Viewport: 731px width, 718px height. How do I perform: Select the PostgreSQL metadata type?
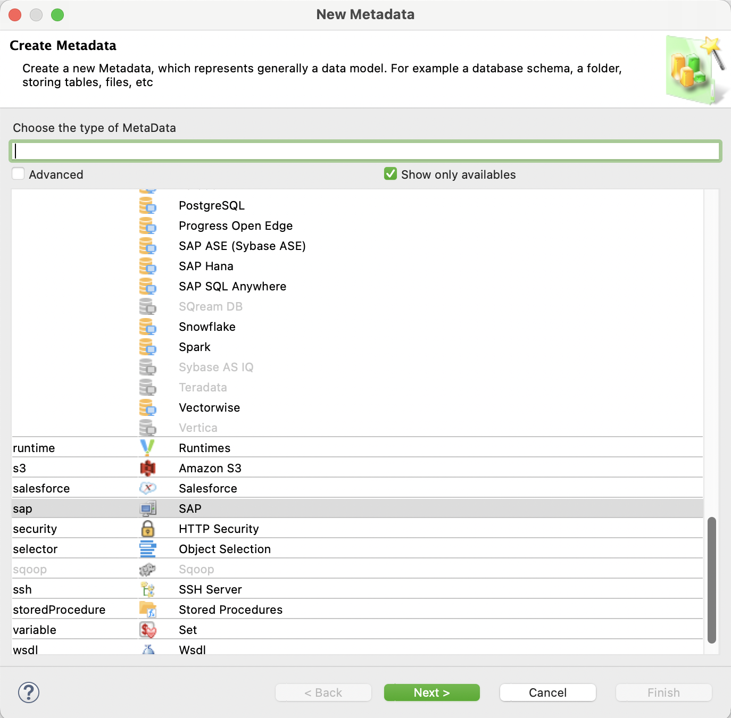[x=212, y=205]
